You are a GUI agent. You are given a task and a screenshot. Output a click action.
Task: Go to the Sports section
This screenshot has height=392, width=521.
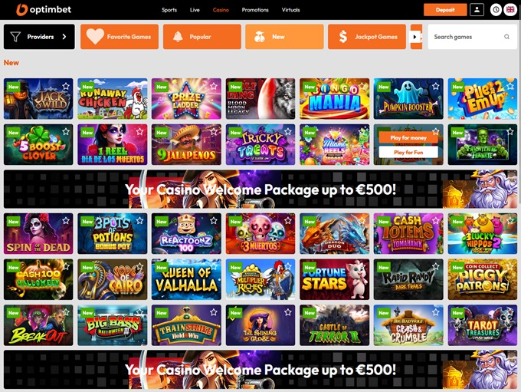[169, 10]
